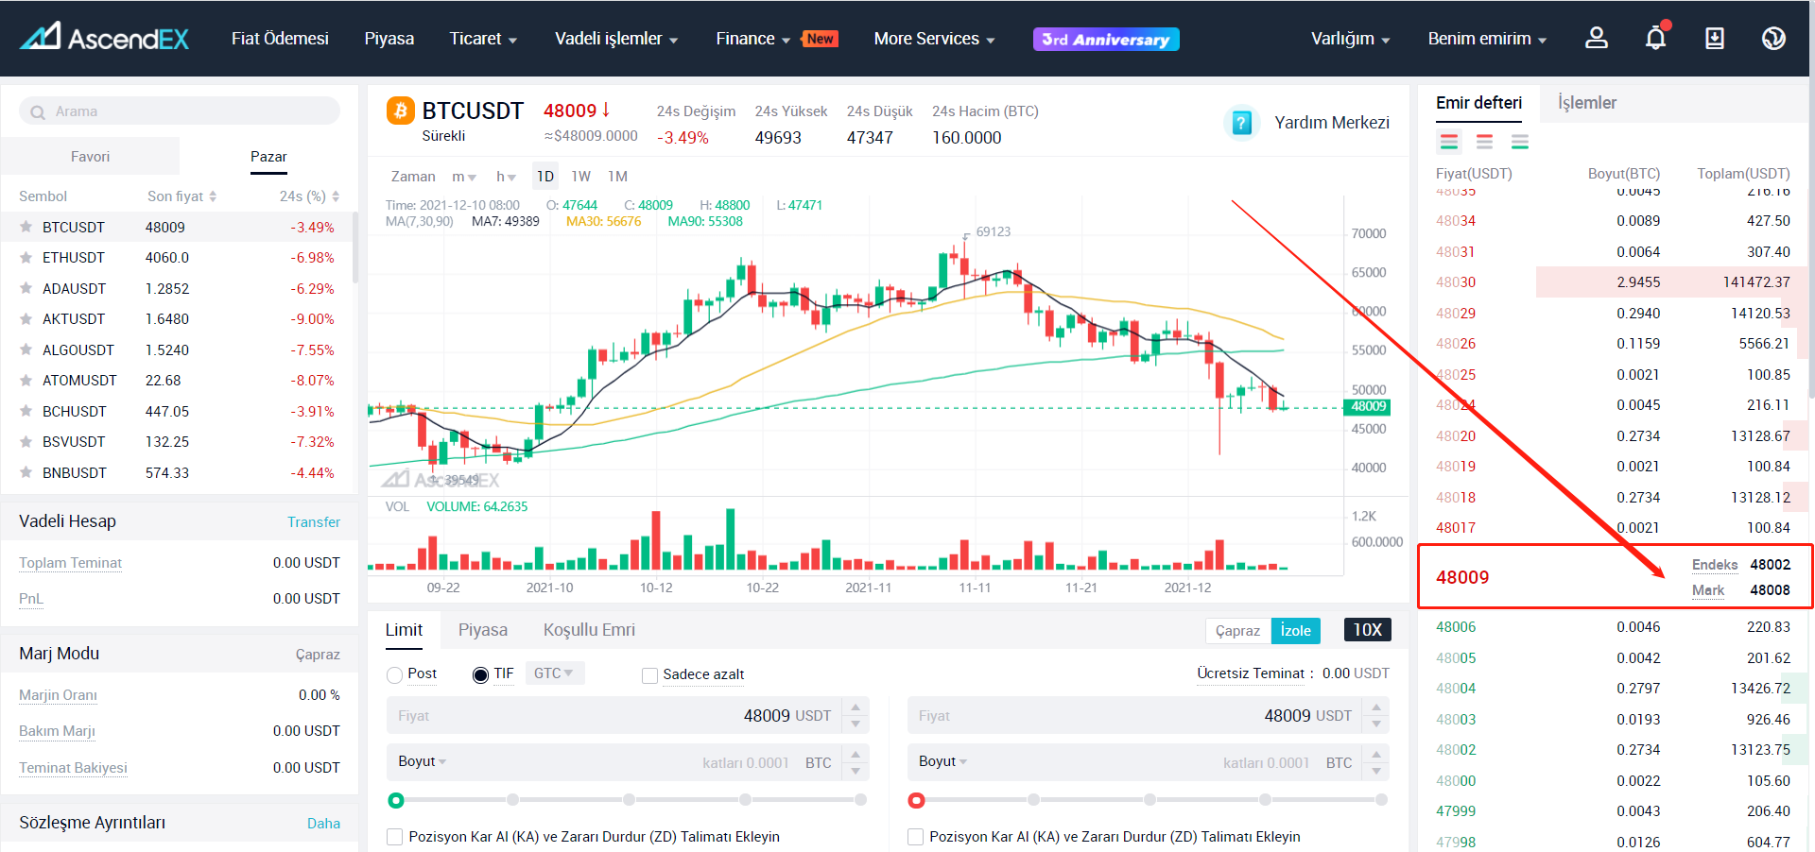Increase left Fiyat with up stepper
Viewport: 1815px width, 852px height.
click(x=856, y=707)
